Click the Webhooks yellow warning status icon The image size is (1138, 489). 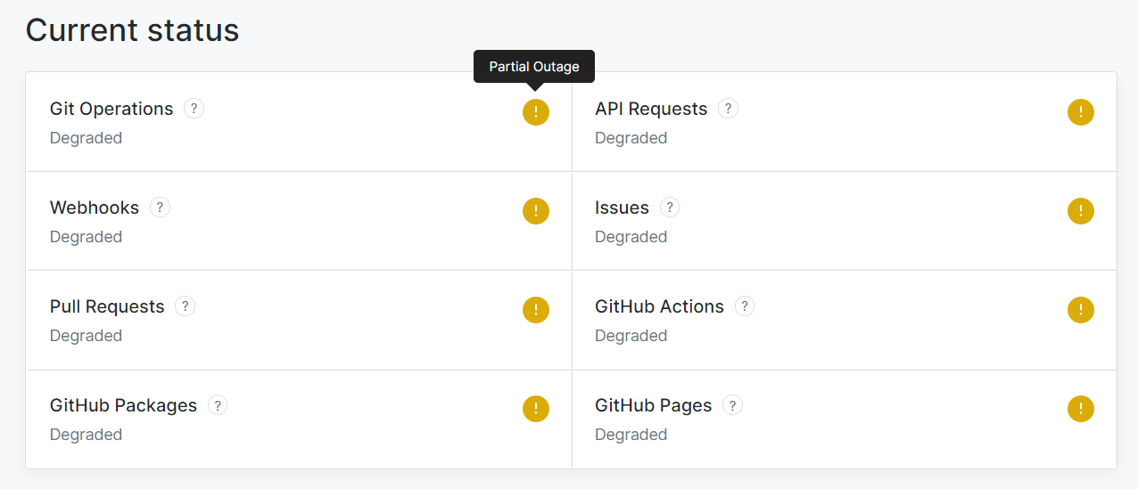tap(536, 211)
